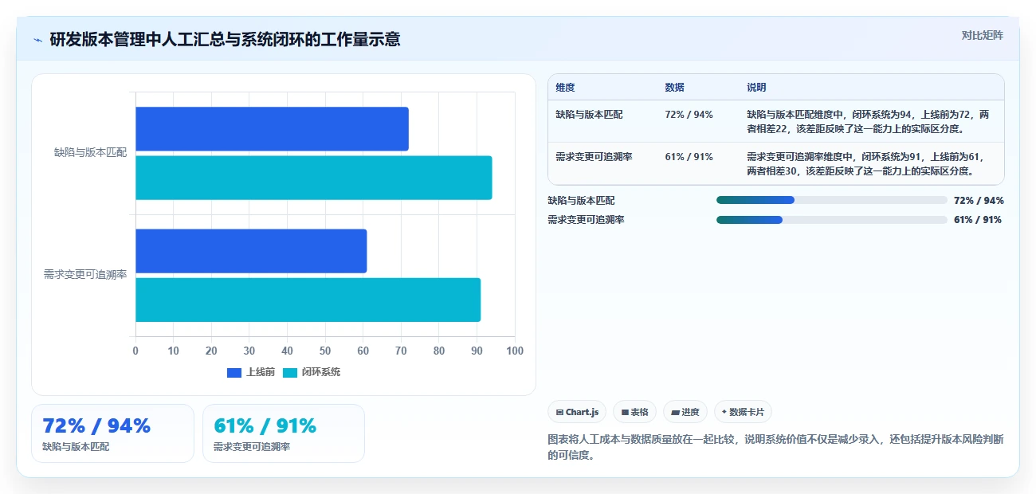Select the 表格 tag
The image size is (1036, 494).
(x=635, y=412)
